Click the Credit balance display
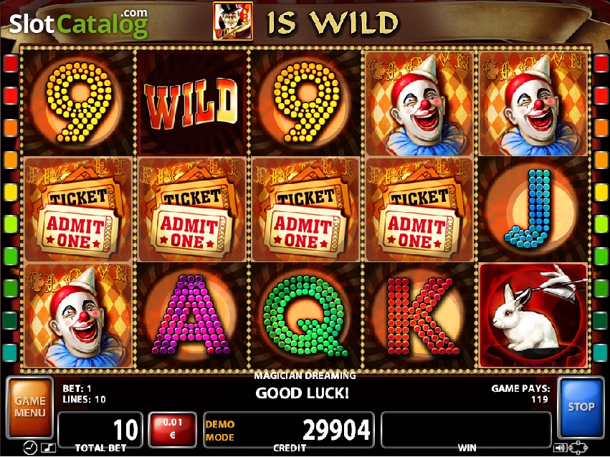The width and height of the screenshot is (610, 457). tap(289, 429)
